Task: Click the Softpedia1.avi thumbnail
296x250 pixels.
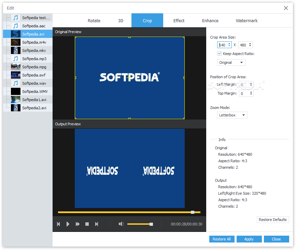Action: 16,100
